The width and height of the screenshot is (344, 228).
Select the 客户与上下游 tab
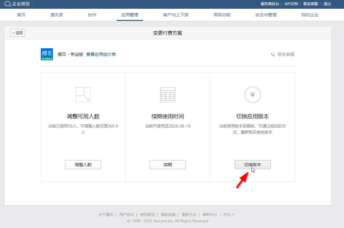tap(176, 15)
